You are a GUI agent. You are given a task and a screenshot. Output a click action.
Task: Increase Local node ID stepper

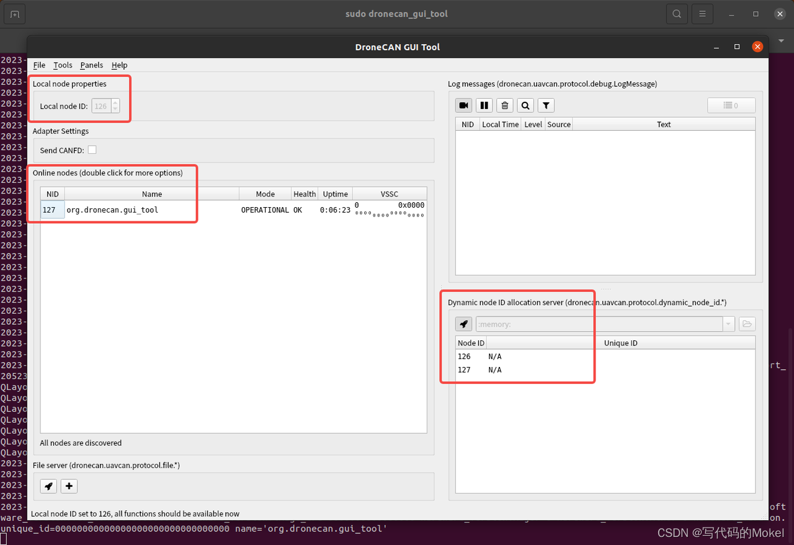point(115,102)
